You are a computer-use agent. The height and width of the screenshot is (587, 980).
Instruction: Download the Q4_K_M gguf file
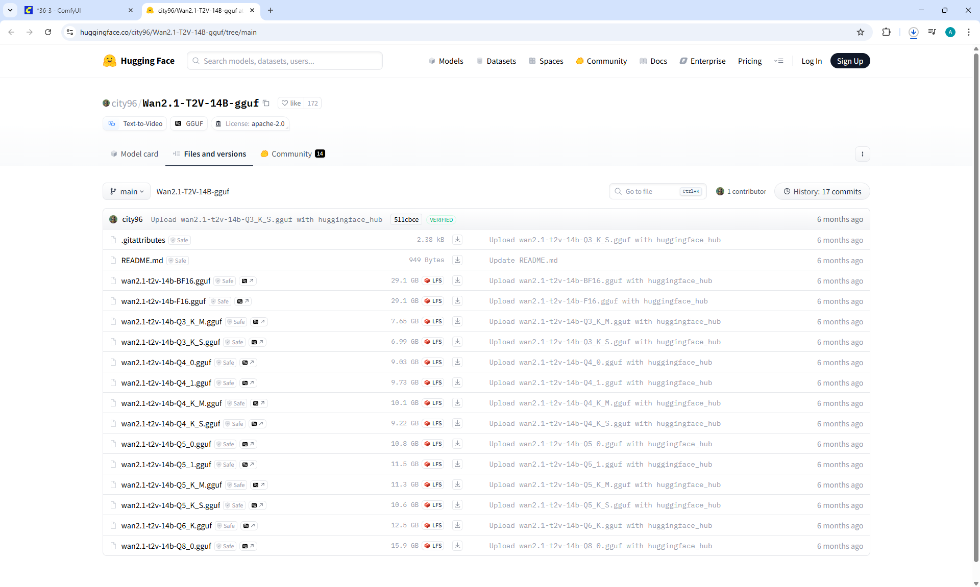[x=457, y=403]
